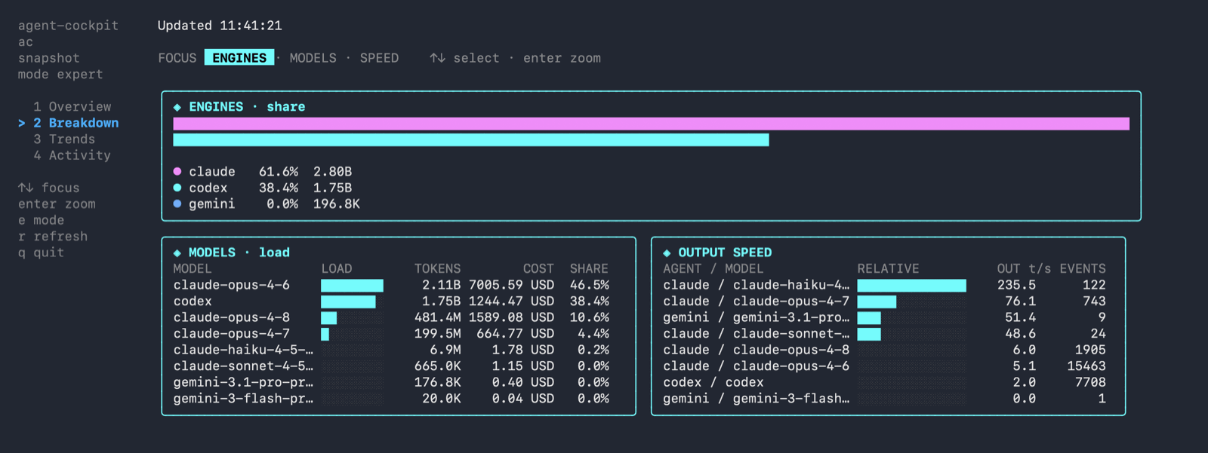Click the diamond icon beside MODELS load
Viewport: 1208px width, 453px height.
(177, 253)
